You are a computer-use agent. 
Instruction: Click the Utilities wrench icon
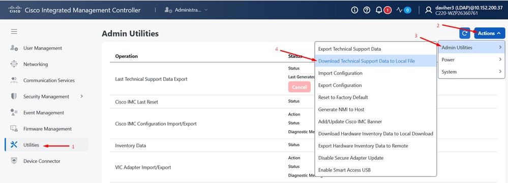coord(14,144)
